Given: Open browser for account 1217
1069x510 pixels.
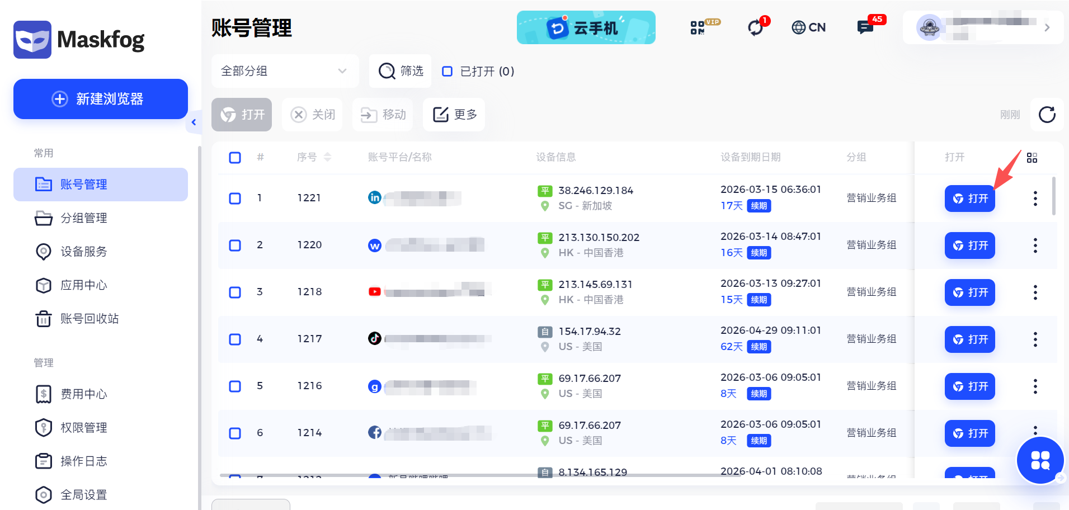Looking at the screenshot, I should click(x=970, y=339).
